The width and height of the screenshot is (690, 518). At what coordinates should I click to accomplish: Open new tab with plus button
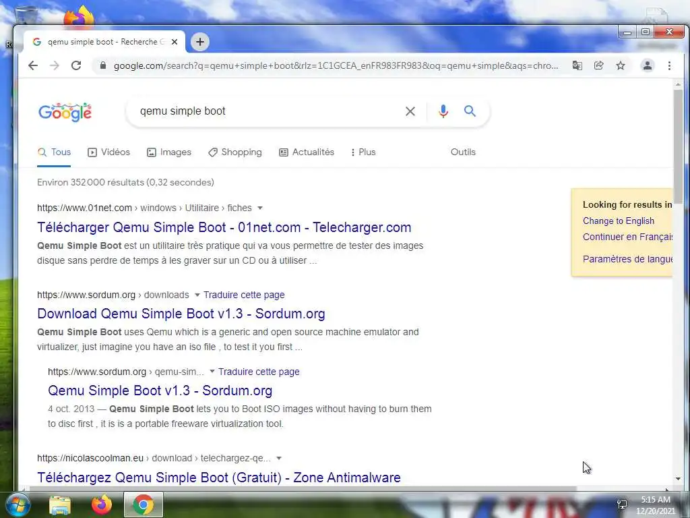pos(199,42)
